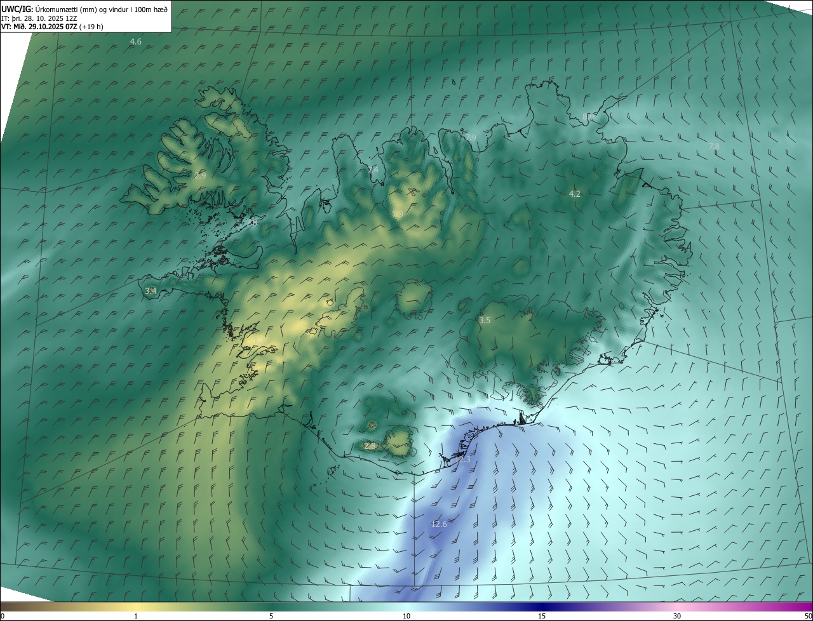
Task: Click the 50 tick on the color scale
Action: tap(808, 617)
